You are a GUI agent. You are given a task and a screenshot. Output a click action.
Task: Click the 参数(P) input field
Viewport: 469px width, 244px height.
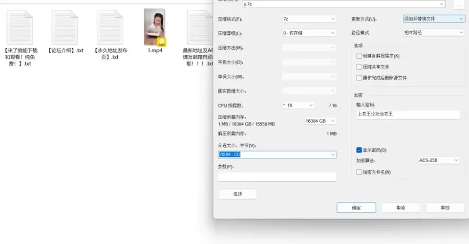pos(277,177)
